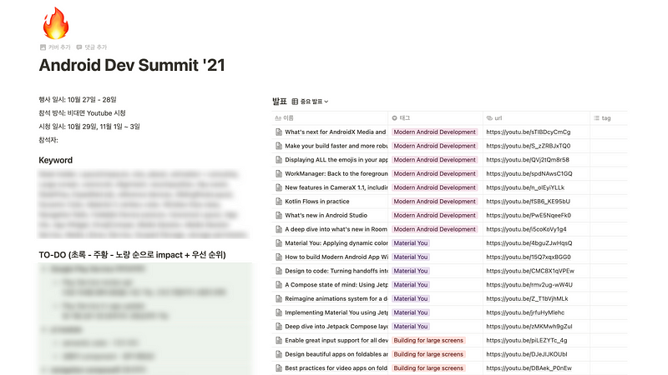Open link https://youtu.be/4bguZJwHqsQ

(x=529, y=243)
